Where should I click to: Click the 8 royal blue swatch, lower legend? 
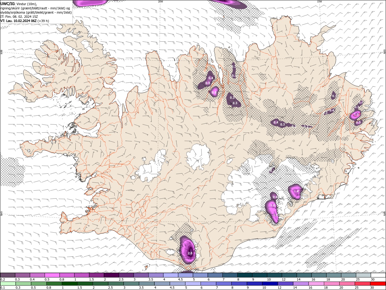coord(239,284)
